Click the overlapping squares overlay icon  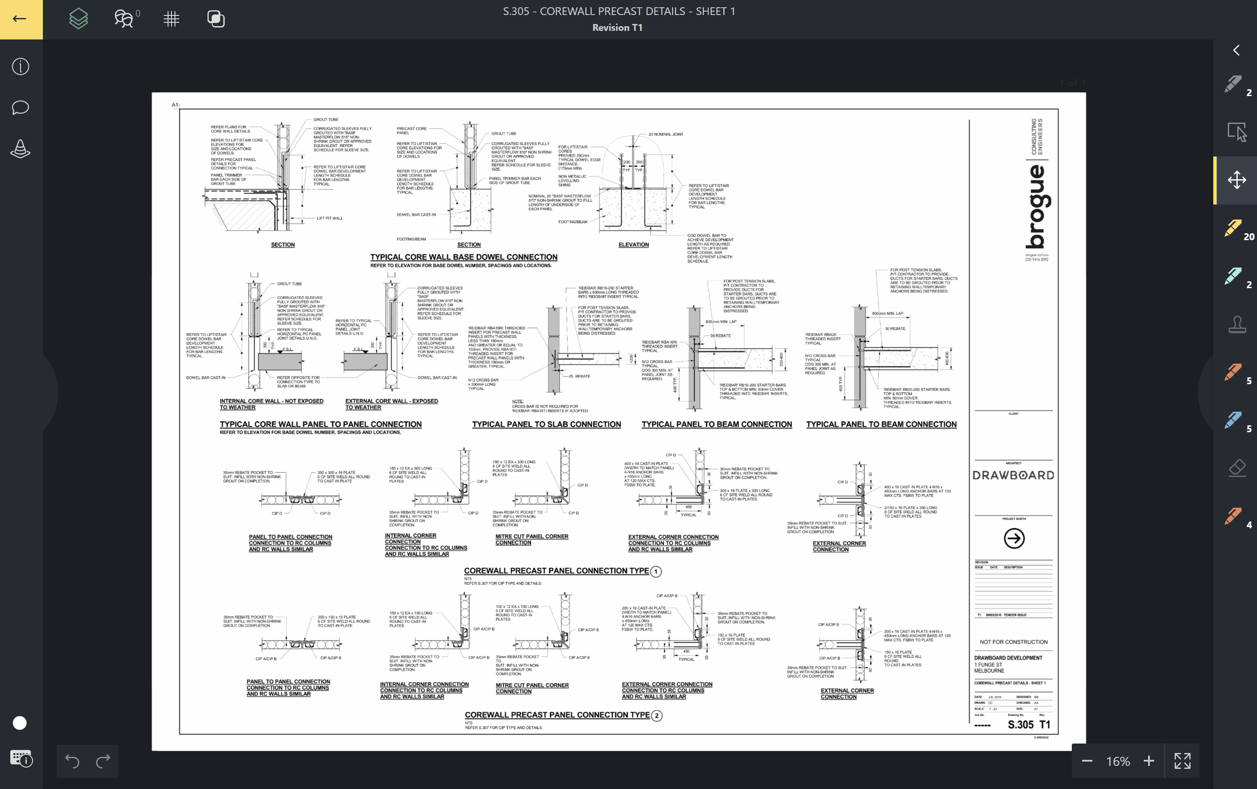point(215,19)
